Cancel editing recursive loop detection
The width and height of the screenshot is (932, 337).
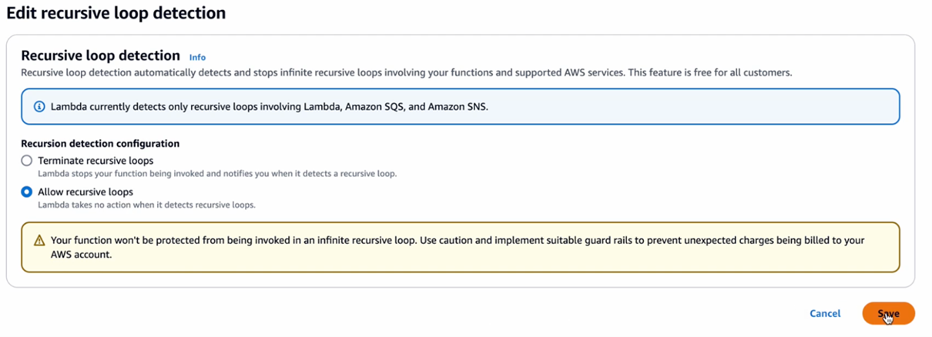coord(825,313)
